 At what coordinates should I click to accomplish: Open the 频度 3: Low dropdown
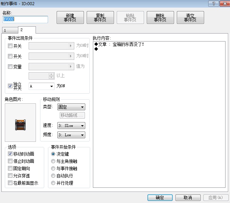71,135
